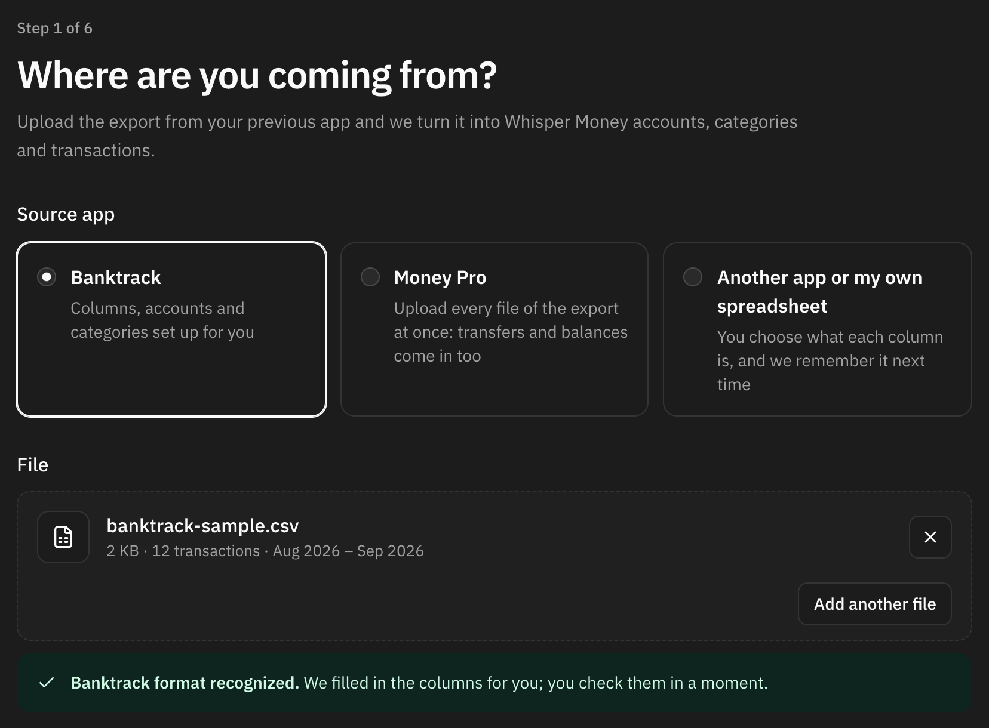The height and width of the screenshot is (728, 989).
Task: Click the 'Where are you coming from?' heading
Action: coord(257,76)
